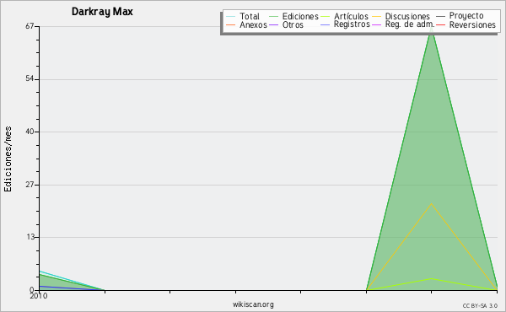This screenshot has height=312, width=506.
Task: Click the Registros legend label
Action: coord(352,24)
